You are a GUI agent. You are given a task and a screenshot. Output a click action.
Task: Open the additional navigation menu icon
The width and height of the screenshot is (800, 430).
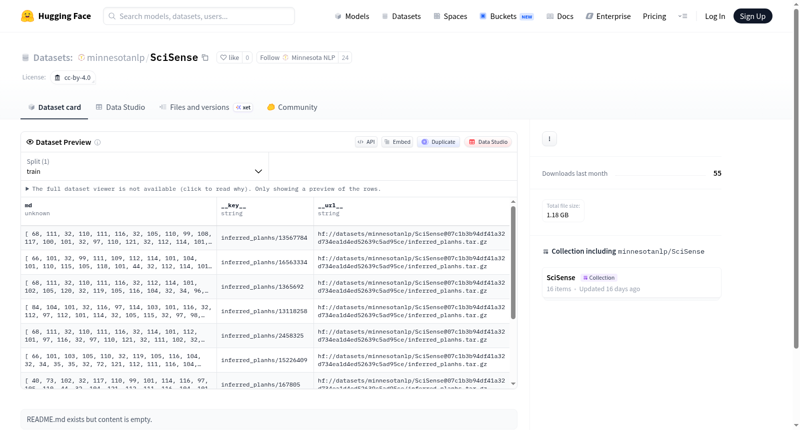pos(682,16)
